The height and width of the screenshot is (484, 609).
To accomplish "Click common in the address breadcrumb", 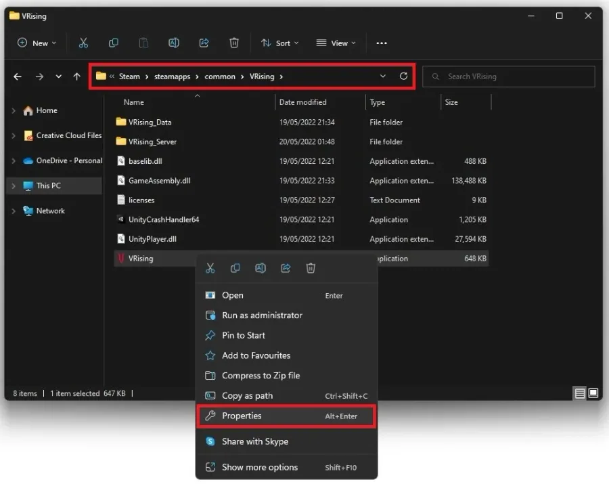I will point(220,76).
